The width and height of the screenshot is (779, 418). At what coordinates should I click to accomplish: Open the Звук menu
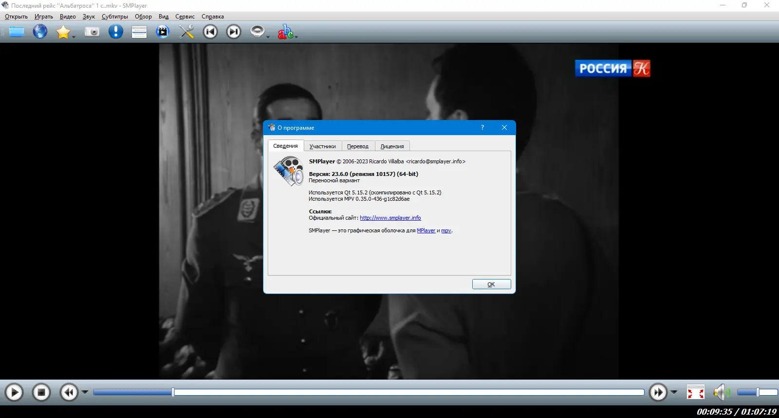[89, 17]
